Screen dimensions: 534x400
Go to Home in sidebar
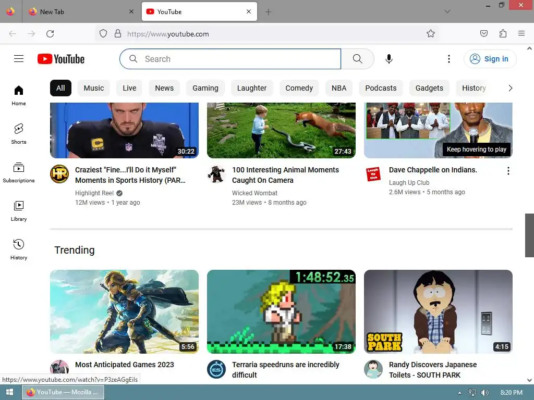[x=19, y=96]
